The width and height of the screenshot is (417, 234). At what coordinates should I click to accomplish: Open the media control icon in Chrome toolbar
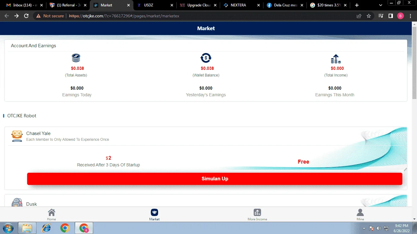point(381,16)
